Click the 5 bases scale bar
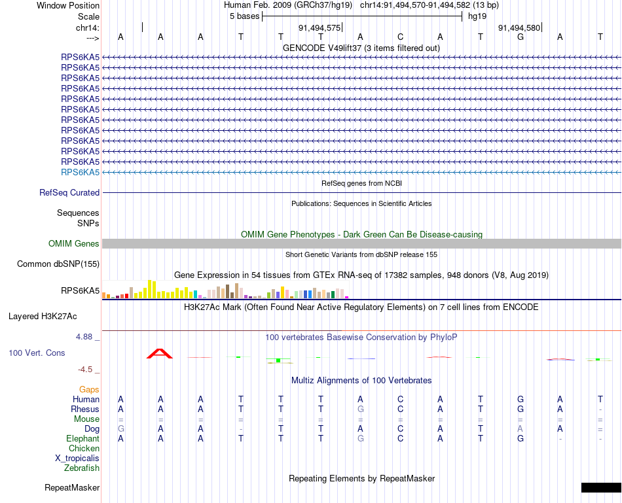This screenshot has height=503, width=622. (362, 16)
